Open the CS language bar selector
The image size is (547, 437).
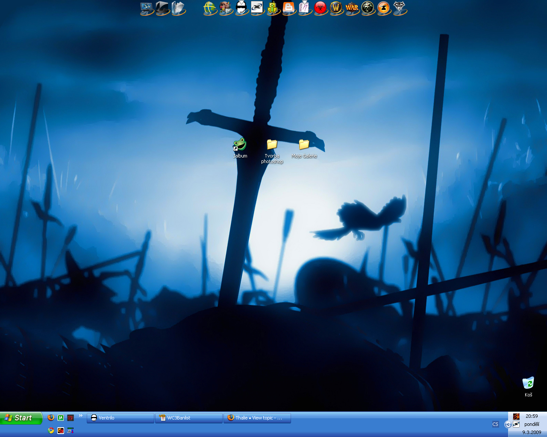pyautogui.click(x=495, y=424)
